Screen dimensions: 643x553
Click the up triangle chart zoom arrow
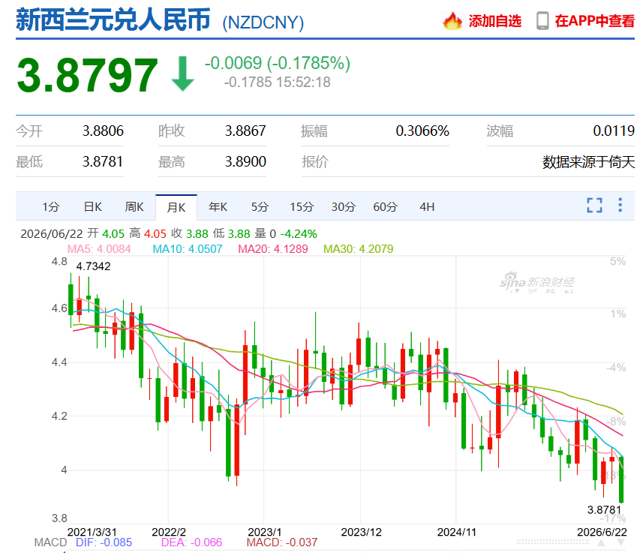pos(601,542)
